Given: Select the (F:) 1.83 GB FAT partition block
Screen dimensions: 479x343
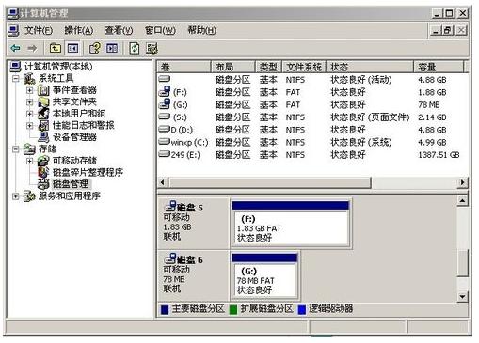Looking at the screenshot, I should tap(291, 224).
